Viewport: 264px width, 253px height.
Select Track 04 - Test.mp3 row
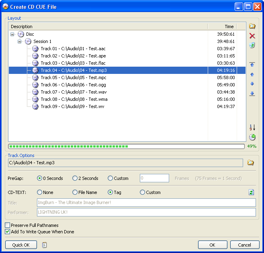(x=127, y=70)
